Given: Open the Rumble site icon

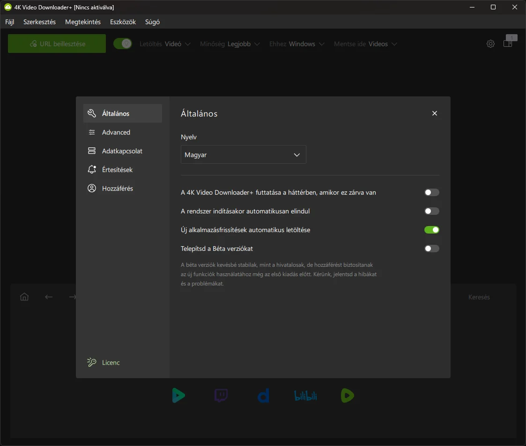Looking at the screenshot, I should [x=347, y=395].
